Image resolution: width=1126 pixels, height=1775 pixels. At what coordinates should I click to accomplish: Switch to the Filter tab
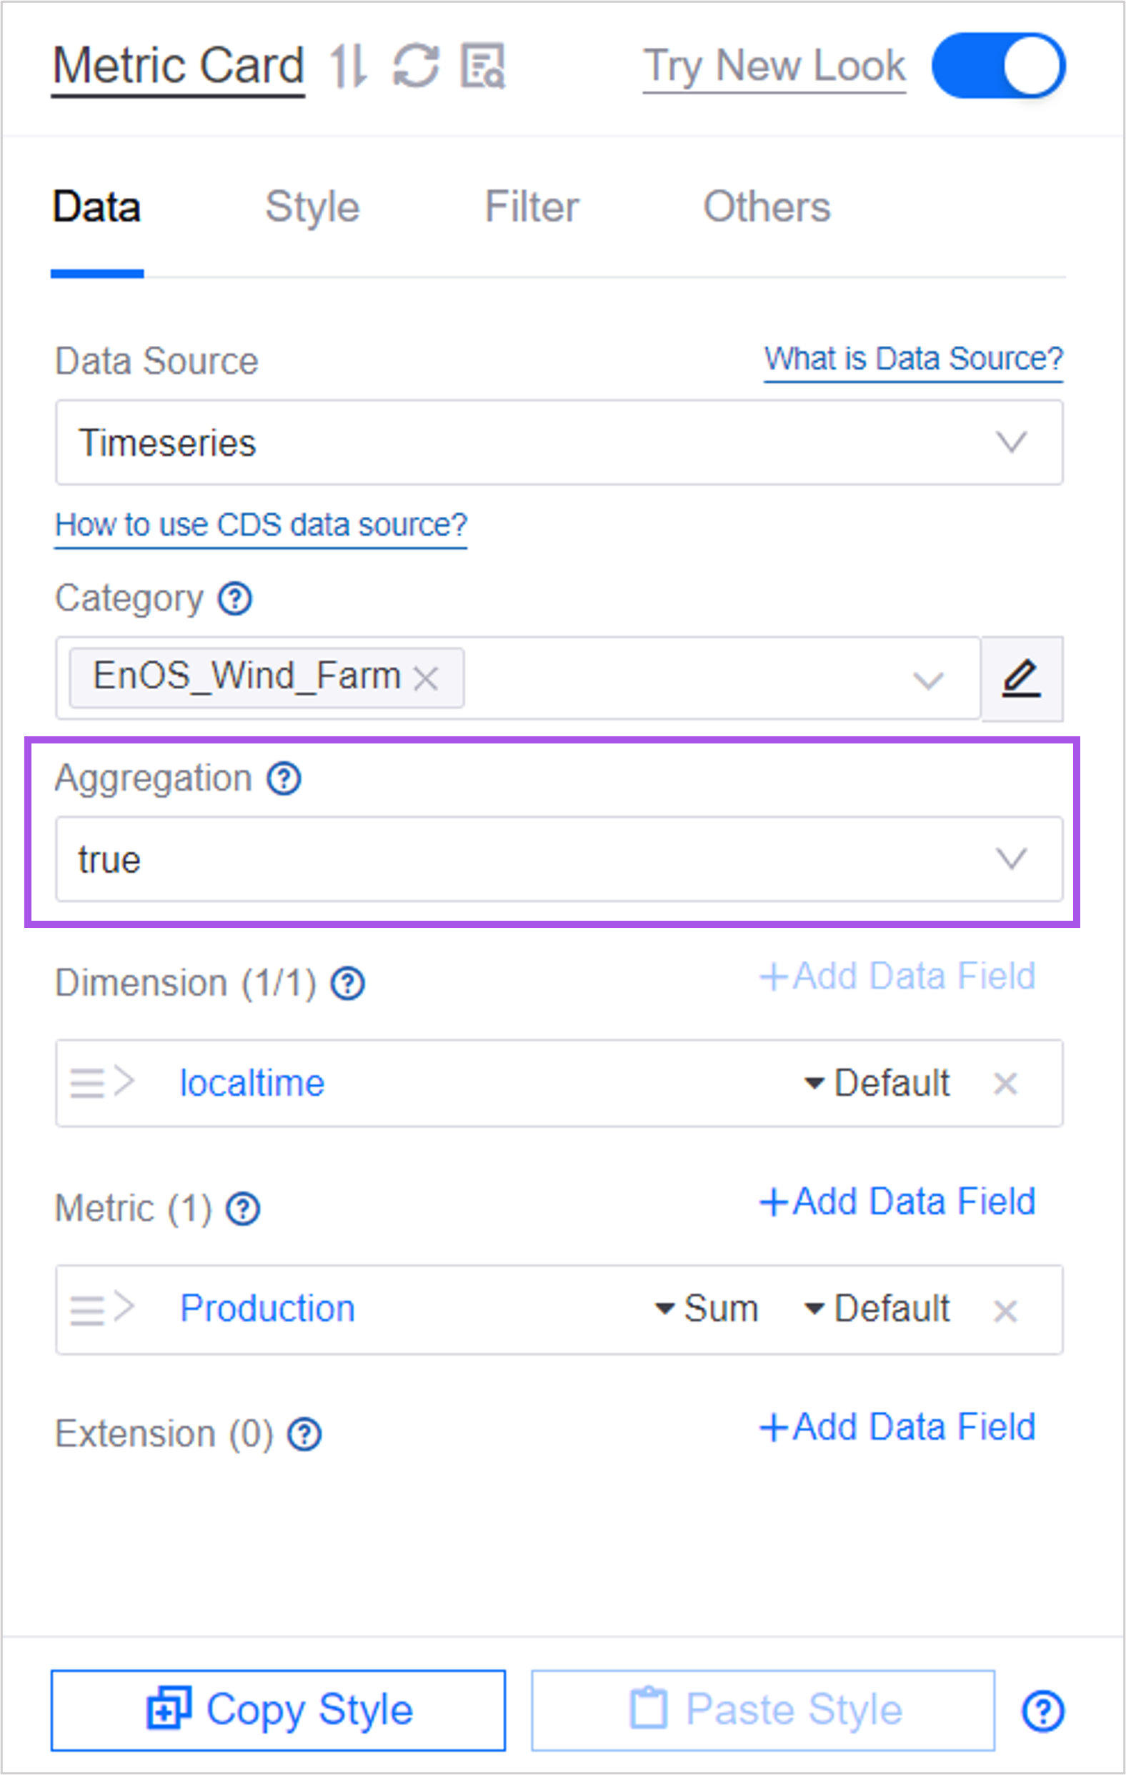(x=532, y=207)
